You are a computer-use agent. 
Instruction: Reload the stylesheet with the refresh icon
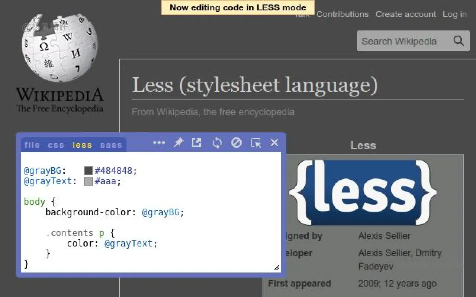point(217,142)
